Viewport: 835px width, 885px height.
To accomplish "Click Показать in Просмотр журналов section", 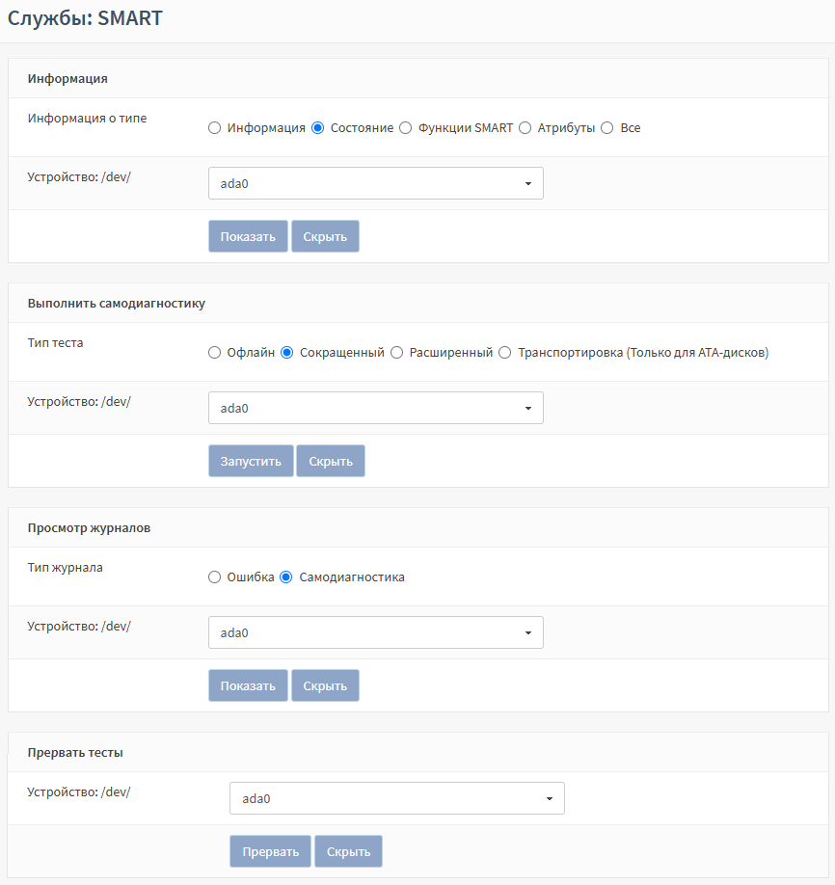I will (248, 685).
